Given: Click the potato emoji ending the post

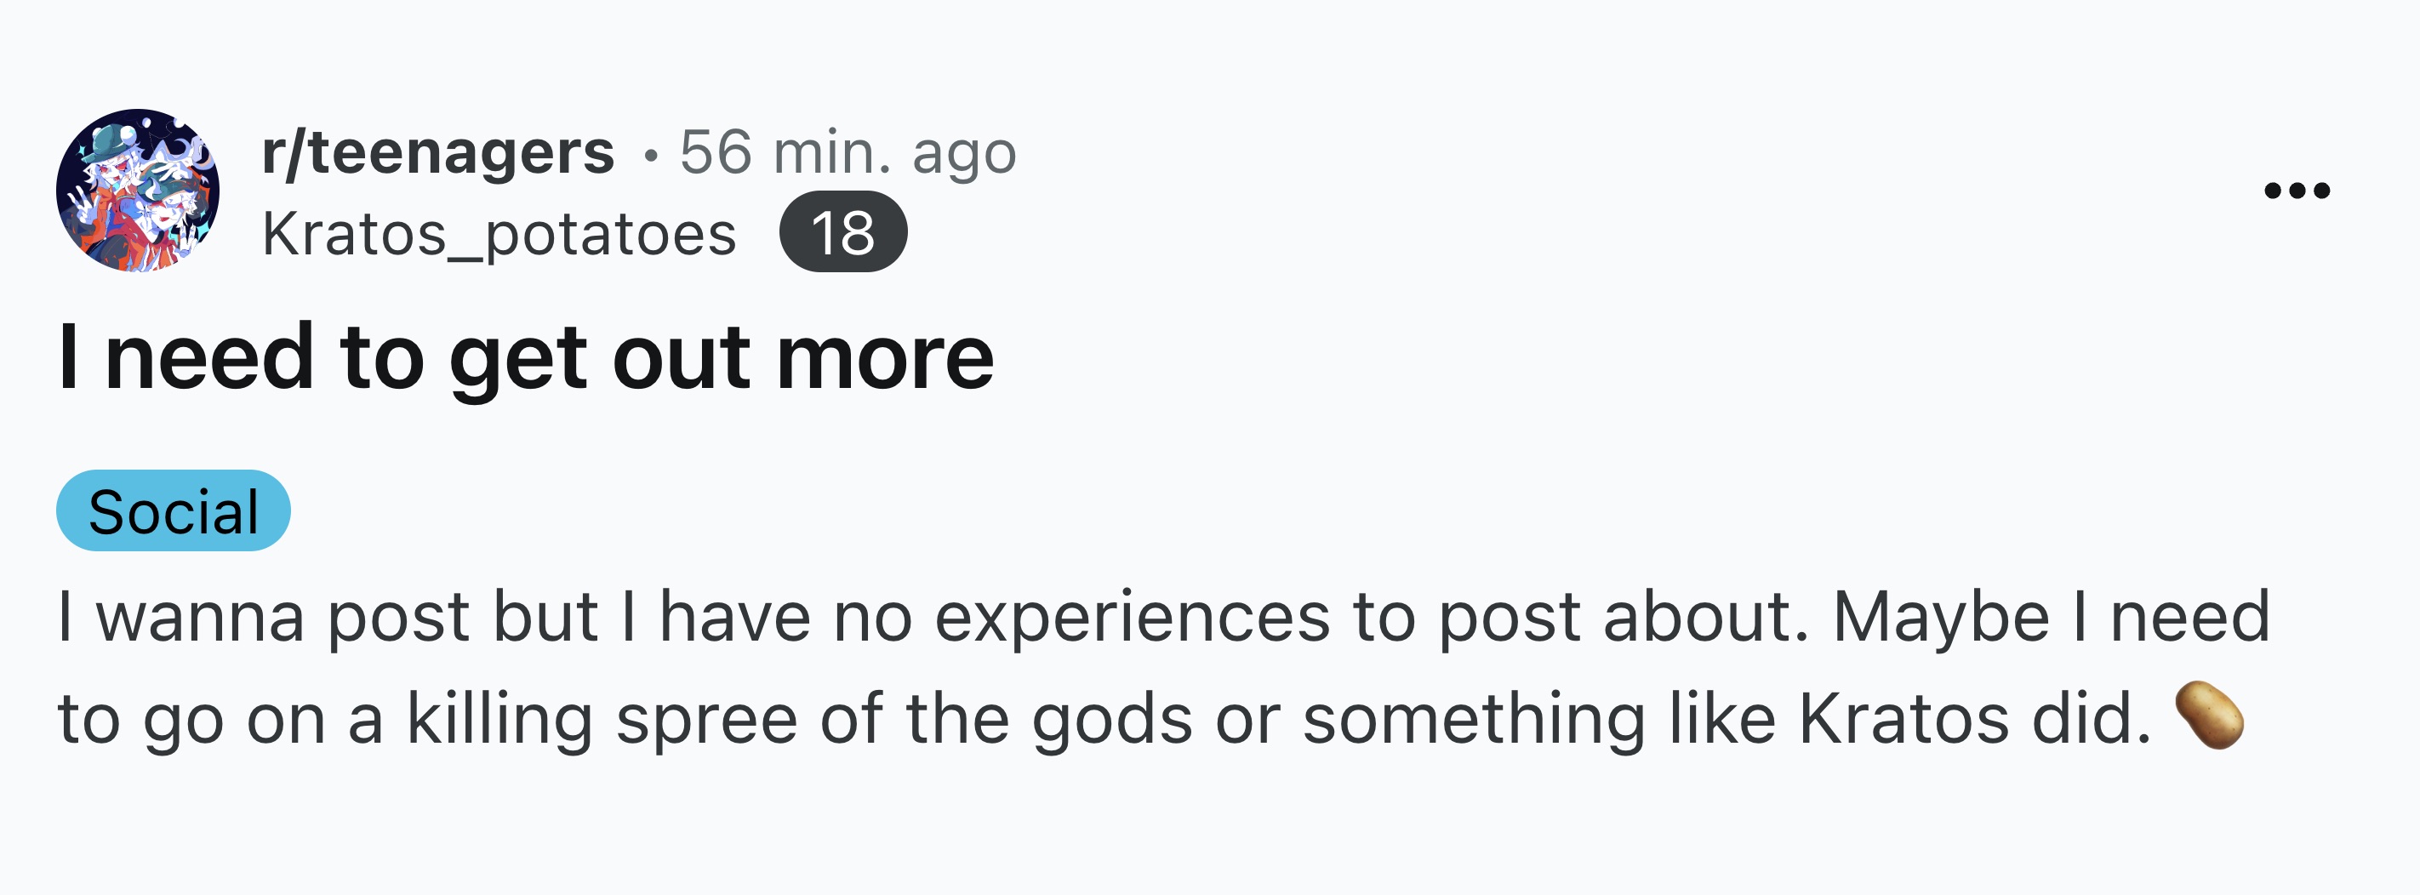Looking at the screenshot, I should pyautogui.click(x=2210, y=715).
